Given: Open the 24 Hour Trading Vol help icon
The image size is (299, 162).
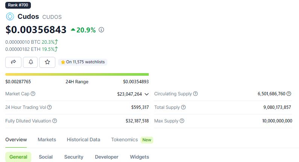Looking at the screenshot, I should pyautogui.click(x=49, y=107).
